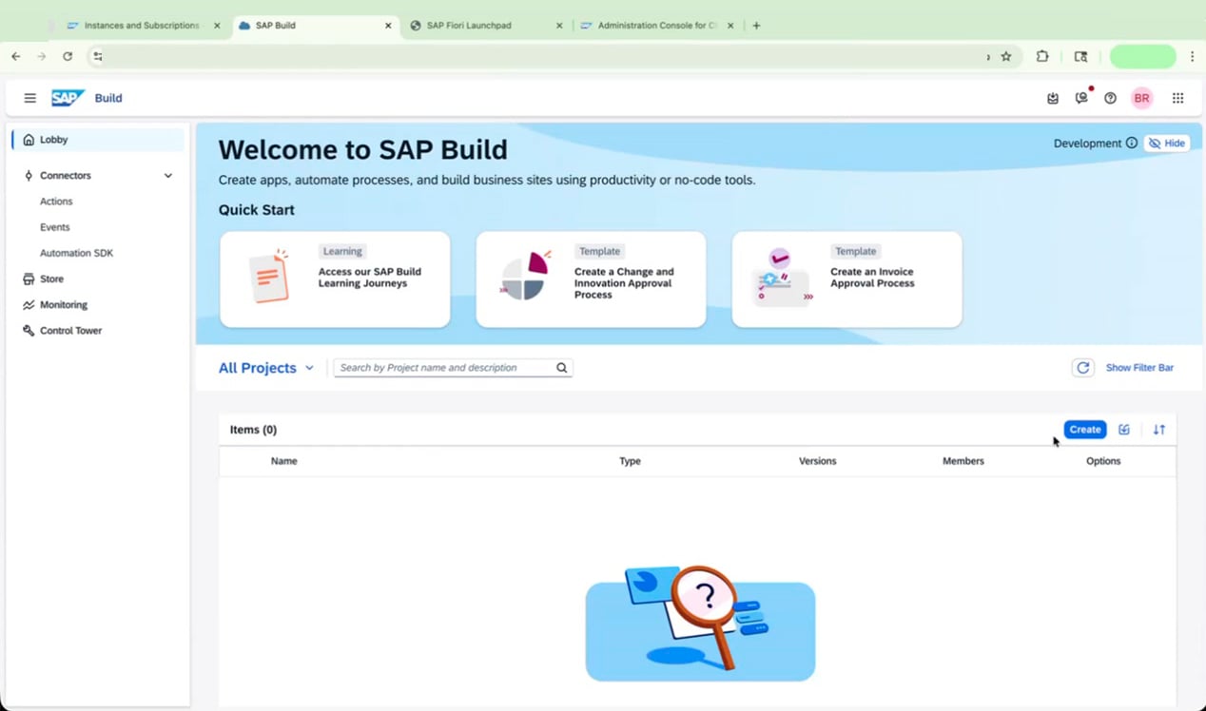Click the Create button

pos(1084,430)
